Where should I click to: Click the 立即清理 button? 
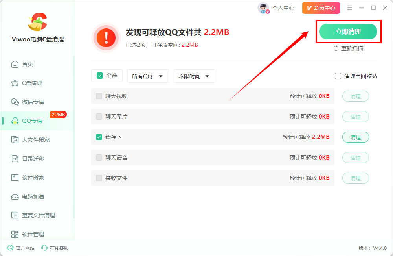point(348,32)
